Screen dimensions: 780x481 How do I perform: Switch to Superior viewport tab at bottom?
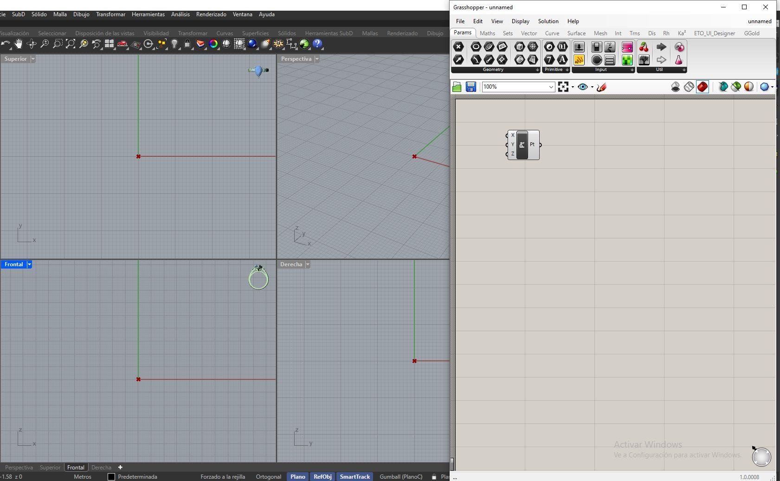pyautogui.click(x=50, y=468)
